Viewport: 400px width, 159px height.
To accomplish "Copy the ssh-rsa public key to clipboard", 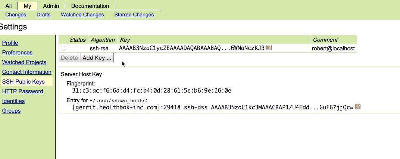I will [x=269, y=47].
